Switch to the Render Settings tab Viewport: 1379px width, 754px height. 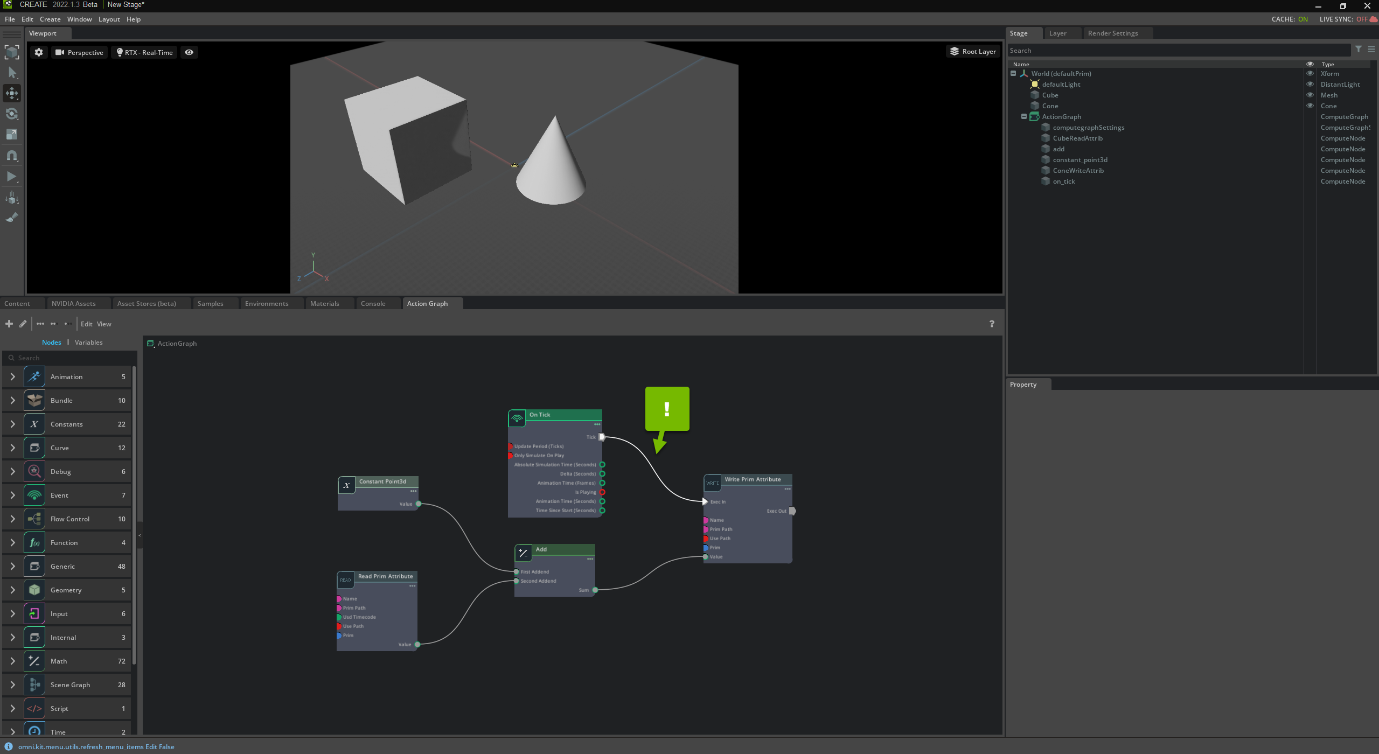click(x=1113, y=33)
